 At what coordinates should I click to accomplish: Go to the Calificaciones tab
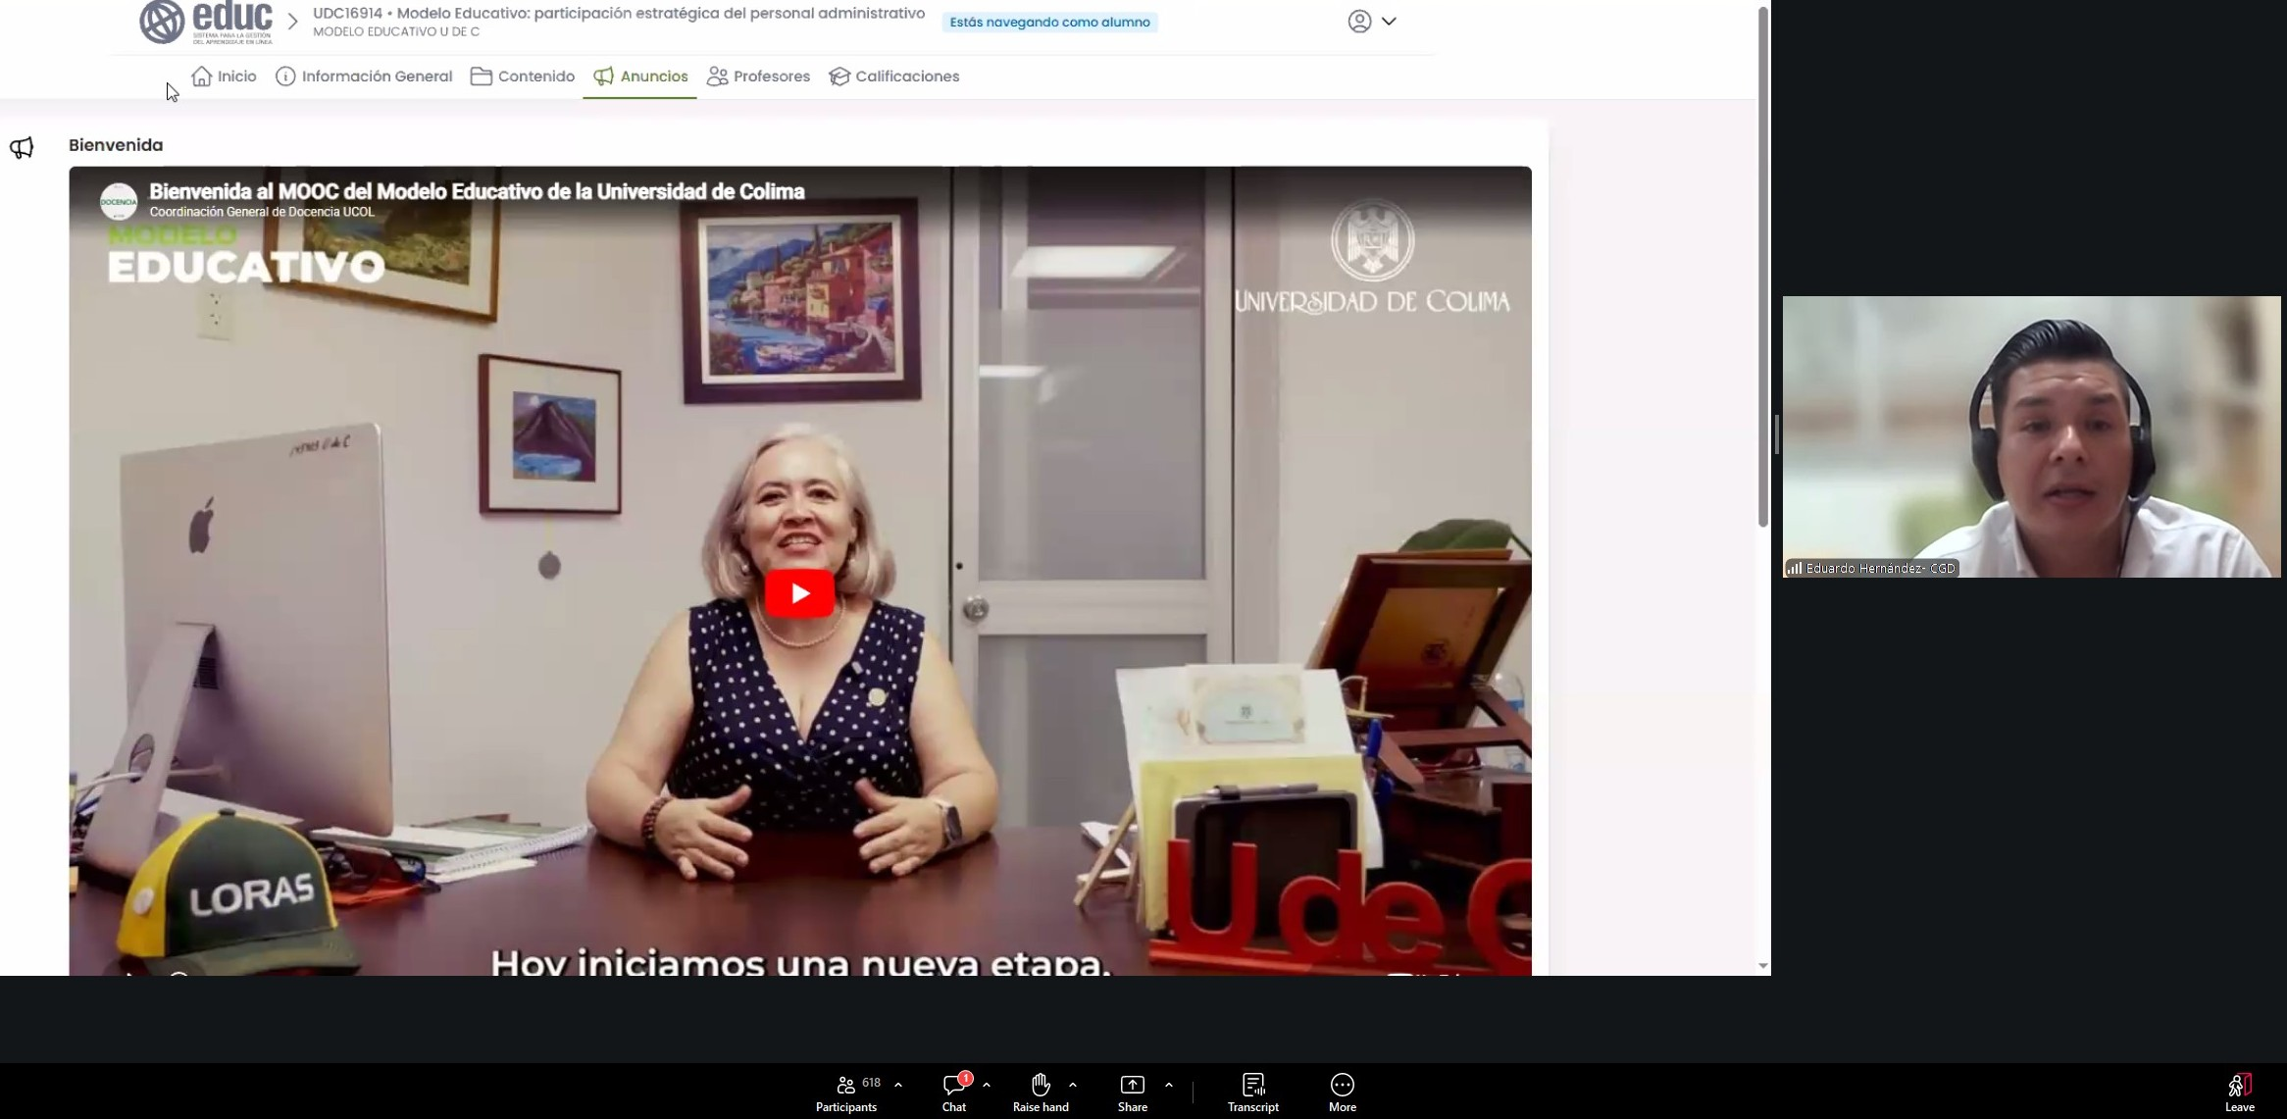(893, 76)
